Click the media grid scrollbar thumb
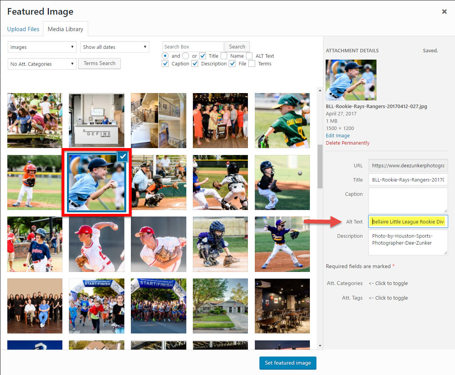Screen dimensions: 455x375 click(x=320, y=167)
